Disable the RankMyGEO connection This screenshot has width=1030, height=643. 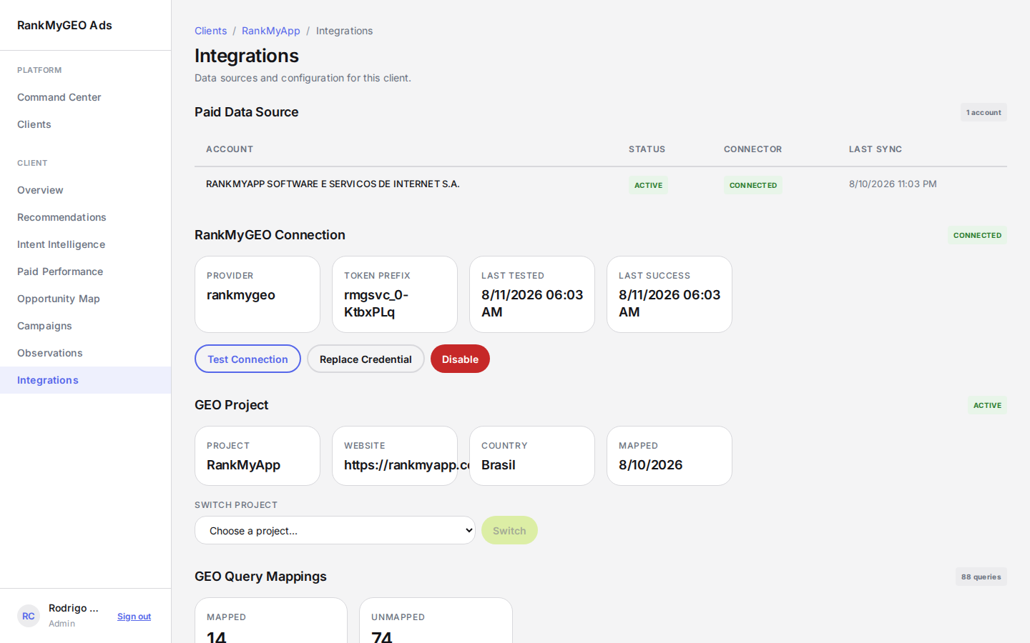[460, 359]
